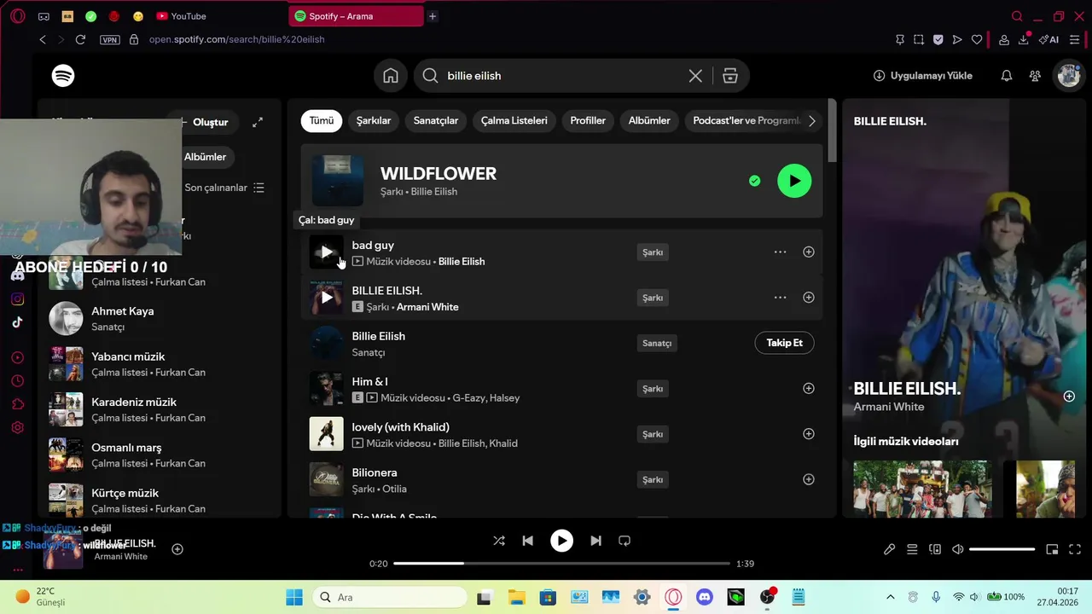Click 'Armani White' in Now Playing panel
The height and width of the screenshot is (614, 1092).
(x=889, y=407)
